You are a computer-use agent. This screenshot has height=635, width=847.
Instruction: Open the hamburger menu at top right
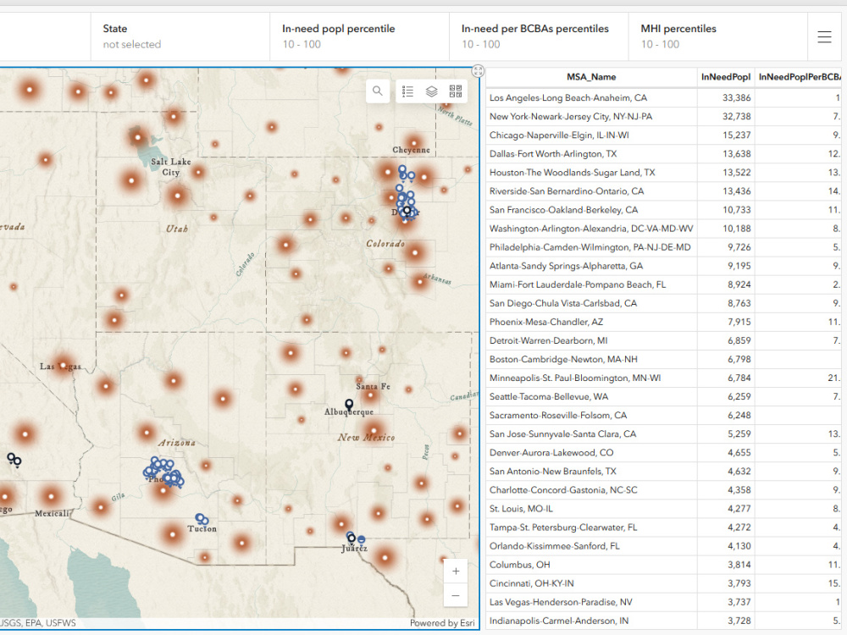tap(823, 36)
